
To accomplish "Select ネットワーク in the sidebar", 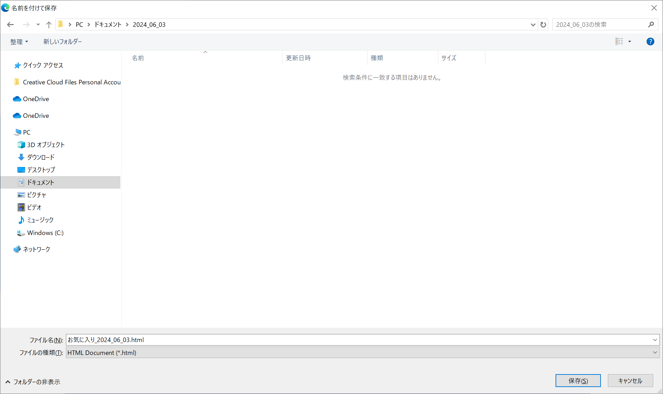I will coord(36,249).
